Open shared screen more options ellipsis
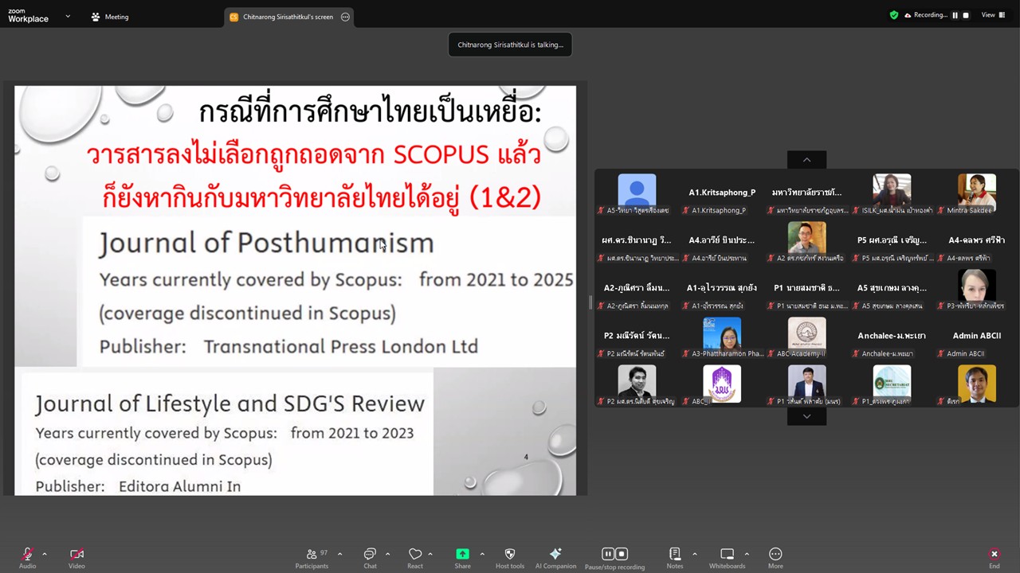The width and height of the screenshot is (1020, 573). click(x=345, y=17)
